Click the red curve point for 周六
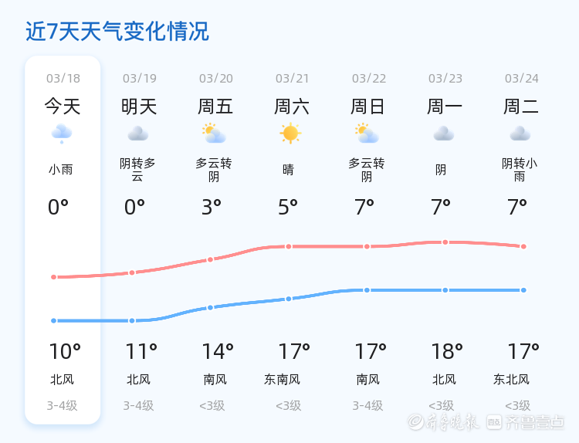 pyautogui.click(x=289, y=246)
